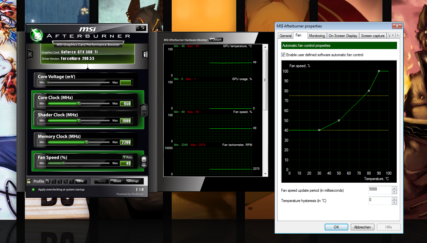Click Abbrechen in the properties dialog
The width and height of the screenshot is (427, 243).
click(x=362, y=227)
